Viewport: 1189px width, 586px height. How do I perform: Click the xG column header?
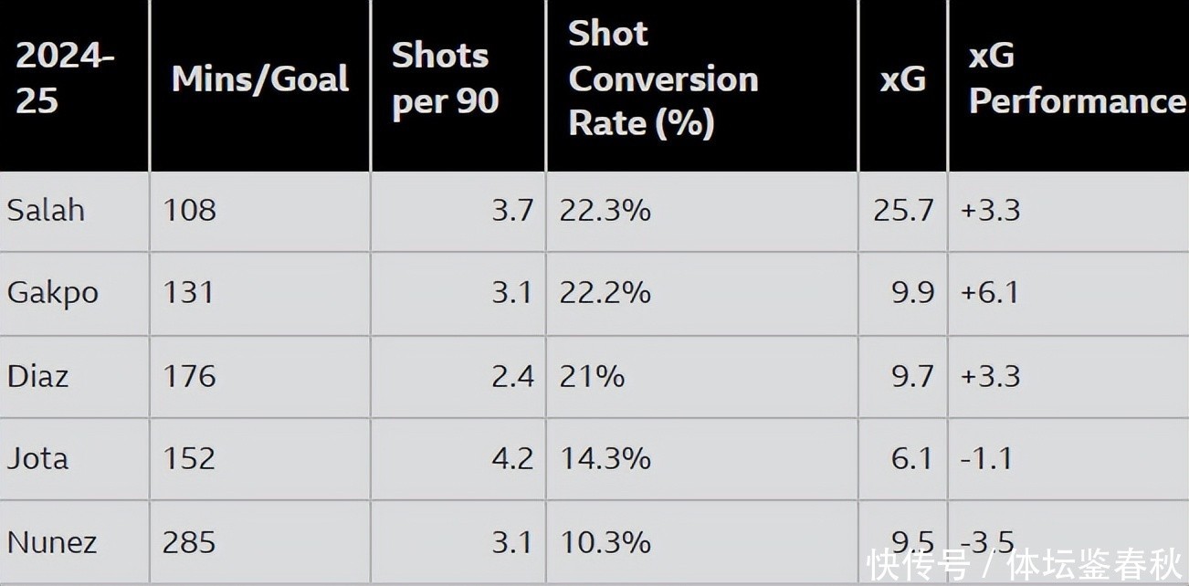pyautogui.click(x=902, y=79)
